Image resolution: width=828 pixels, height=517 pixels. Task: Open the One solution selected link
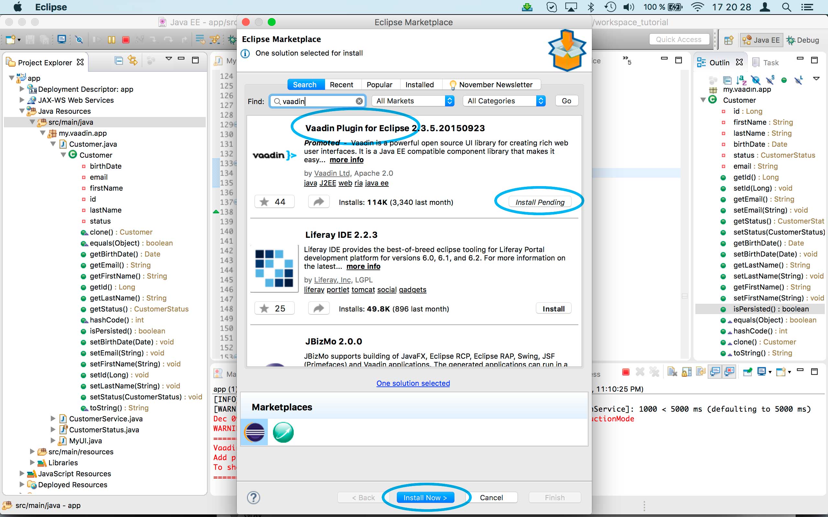[413, 383]
